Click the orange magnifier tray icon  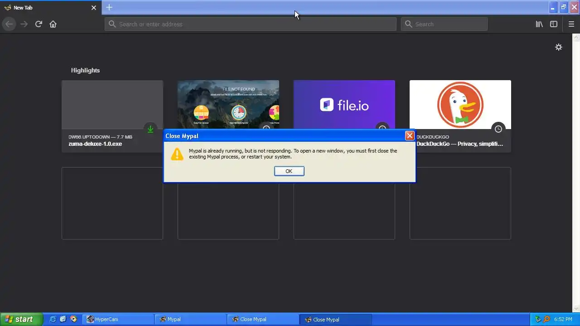[546, 319]
